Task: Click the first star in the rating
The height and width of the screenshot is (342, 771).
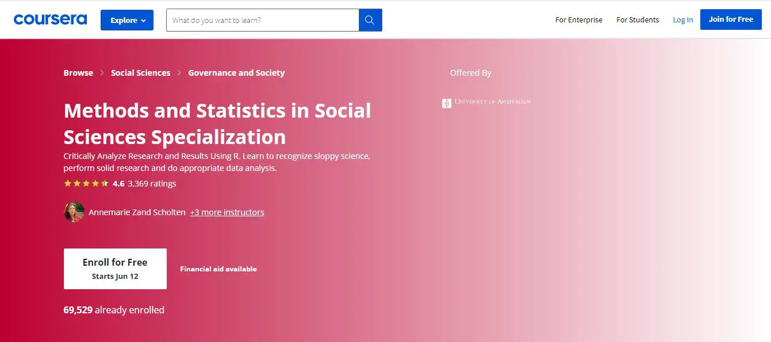Action: click(67, 183)
